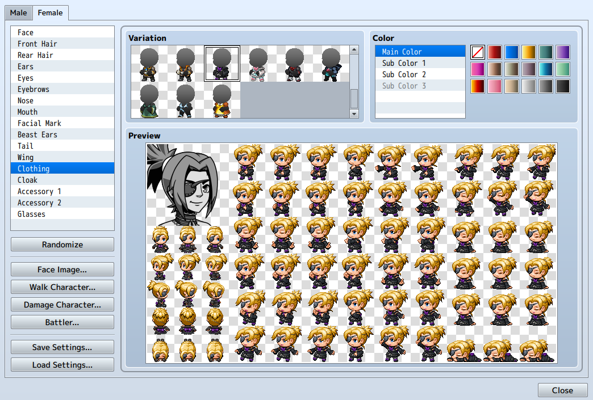Image resolution: width=593 pixels, height=400 pixels.
Task: Choose the cyan-to-navy gradient swatch
Action: click(x=546, y=69)
